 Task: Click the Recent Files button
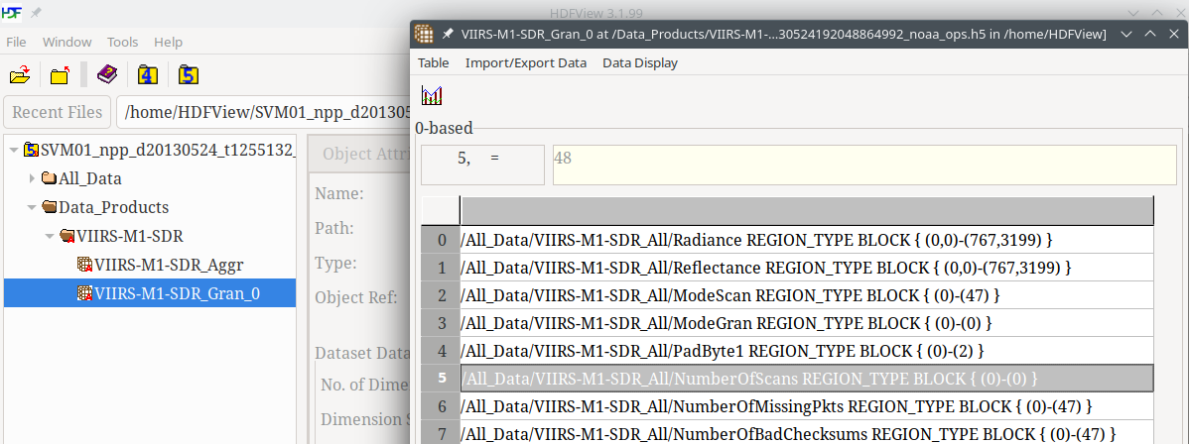click(58, 112)
